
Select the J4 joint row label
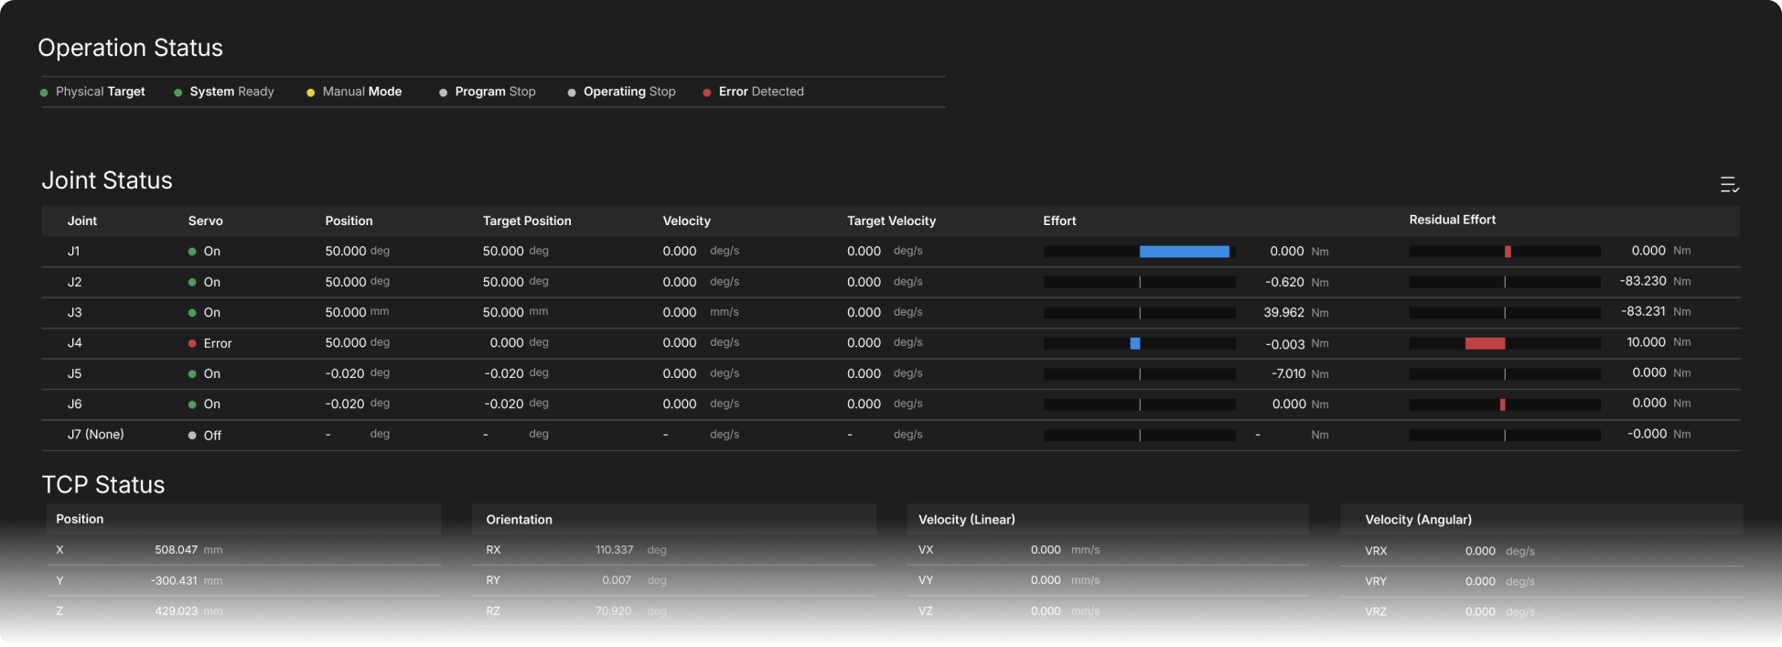[x=75, y=342]
